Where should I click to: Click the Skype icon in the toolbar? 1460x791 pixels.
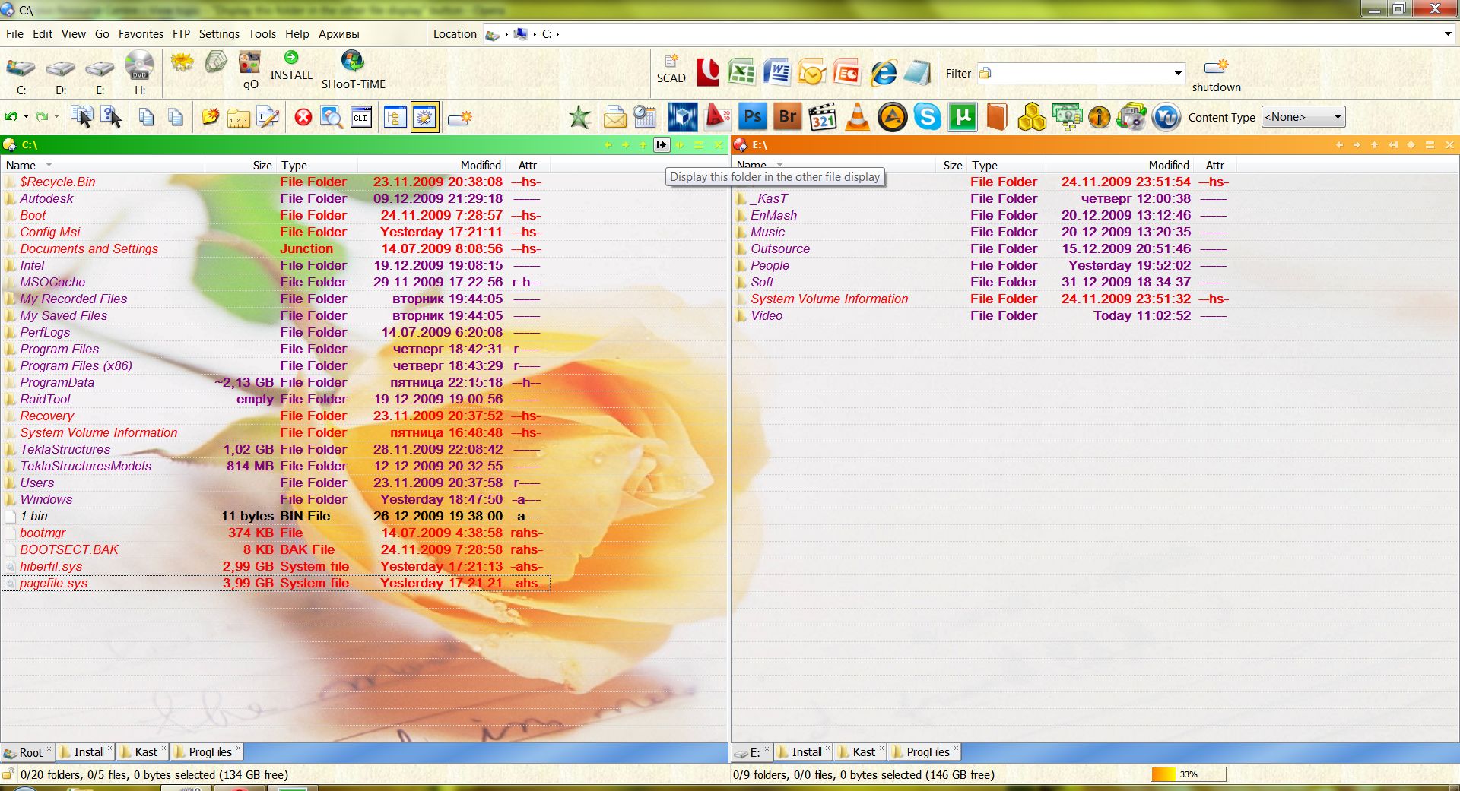click(927, 117)
